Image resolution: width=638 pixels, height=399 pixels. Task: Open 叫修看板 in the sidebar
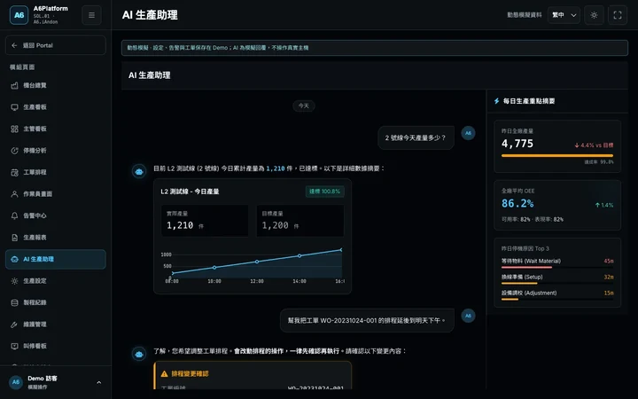pyautogui.click(x=55, y=346)
